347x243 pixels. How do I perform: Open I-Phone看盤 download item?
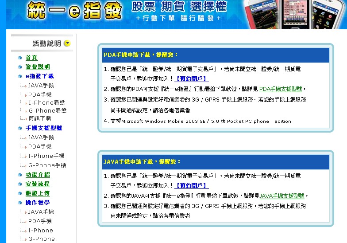[x=47, y=103]
